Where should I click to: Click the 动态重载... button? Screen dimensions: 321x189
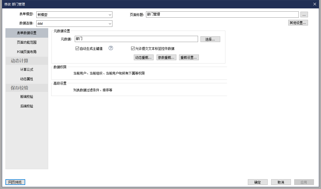click(x=144, y=57)
